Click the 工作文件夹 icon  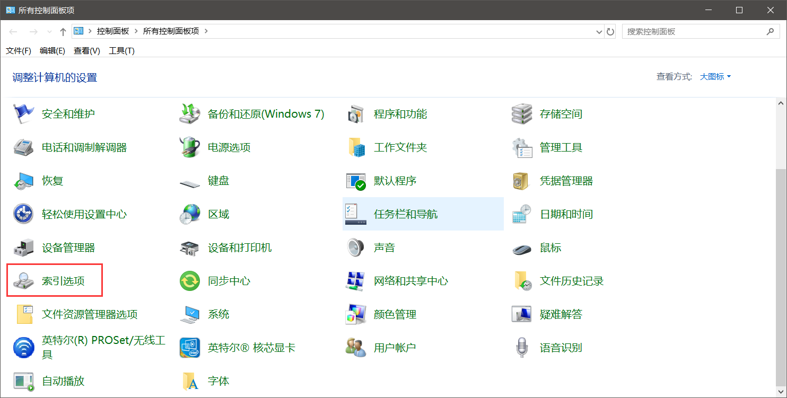point(356,147)
